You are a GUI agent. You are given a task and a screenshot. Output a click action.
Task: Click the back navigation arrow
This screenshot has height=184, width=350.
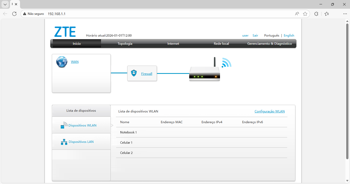(5, 14)
